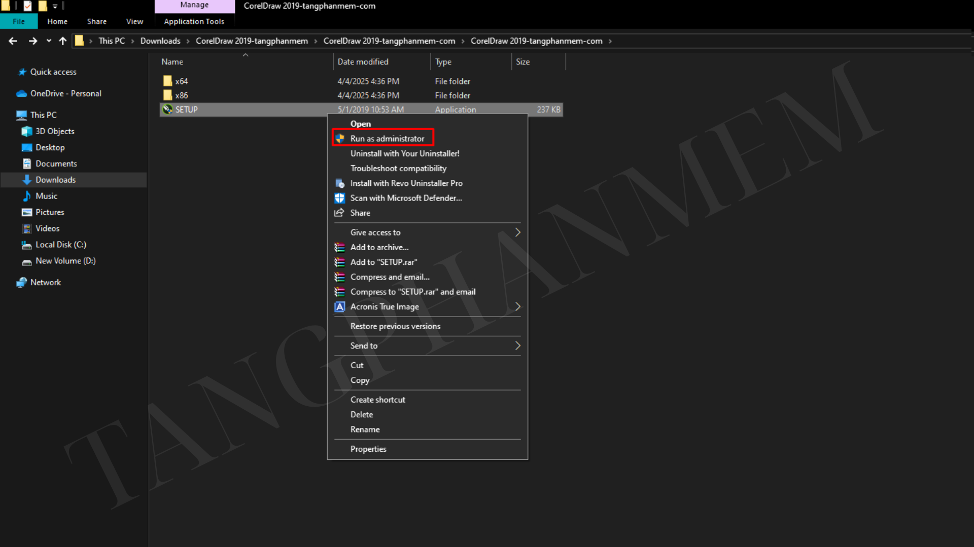Open the recent locations dropdown arrow
The height and width of the screenshot is (547, 974).
49,41
